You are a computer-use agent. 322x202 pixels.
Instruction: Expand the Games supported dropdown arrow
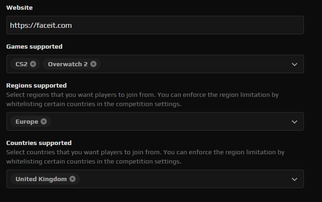coord(294,64)
